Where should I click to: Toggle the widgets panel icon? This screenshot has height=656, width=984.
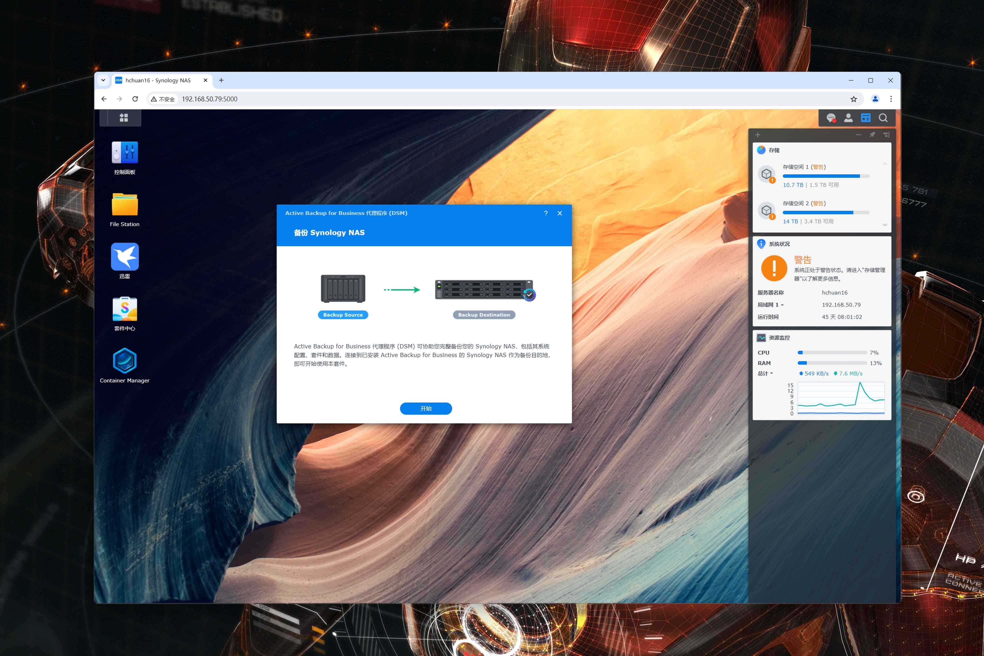tap(865, 118)
